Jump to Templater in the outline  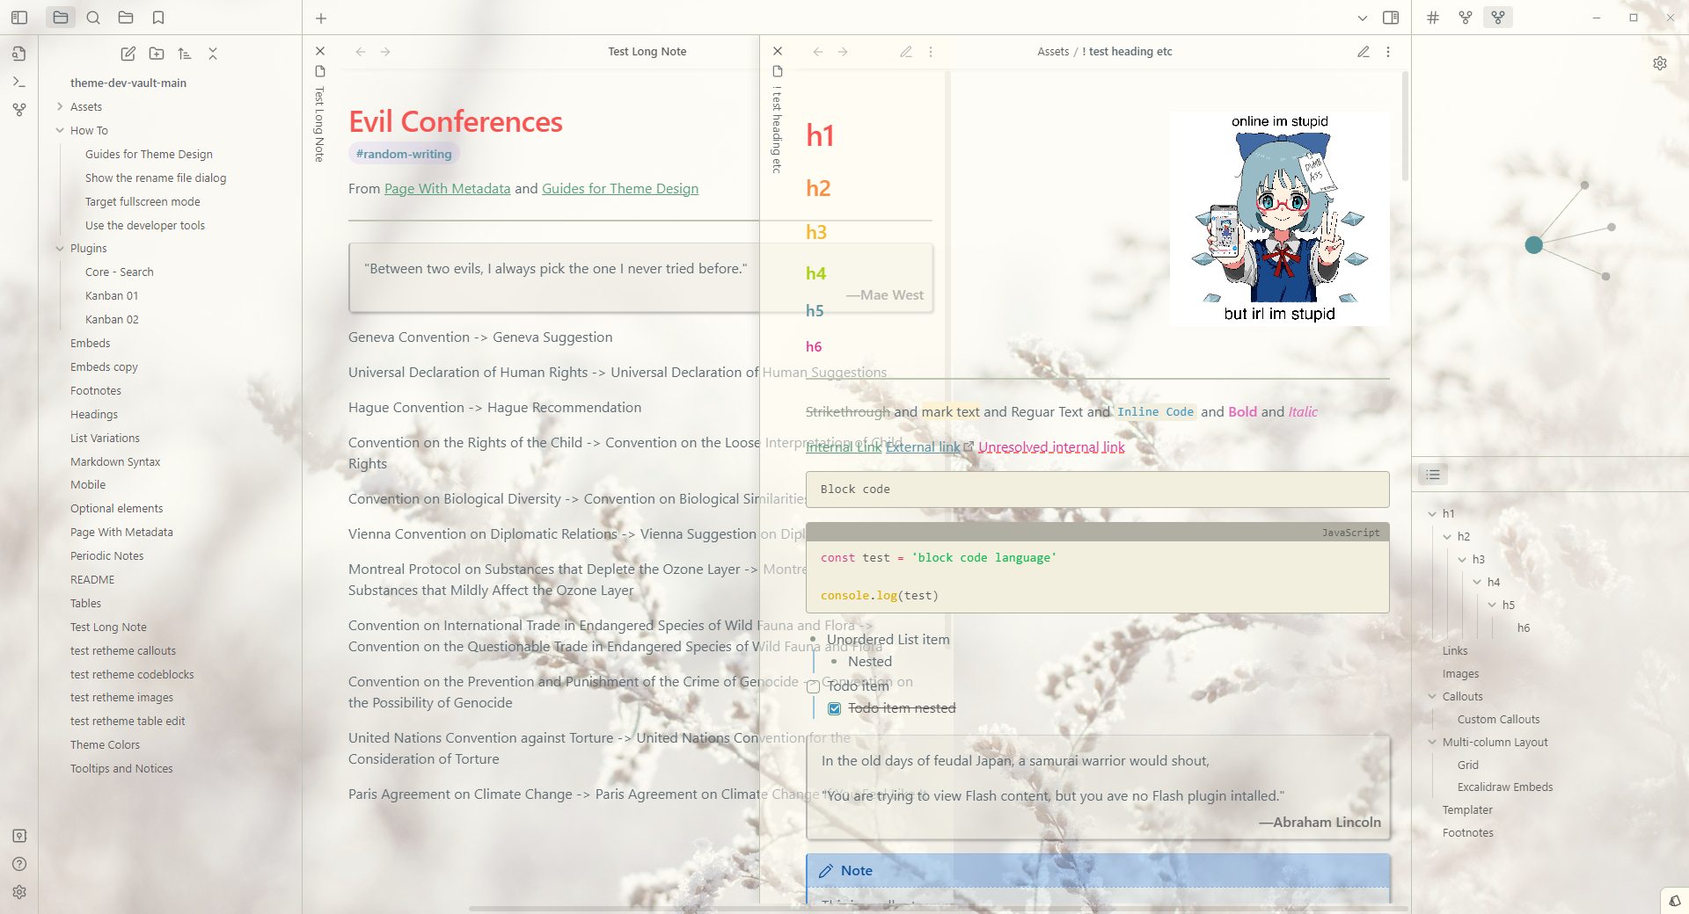coord(1467,810)
